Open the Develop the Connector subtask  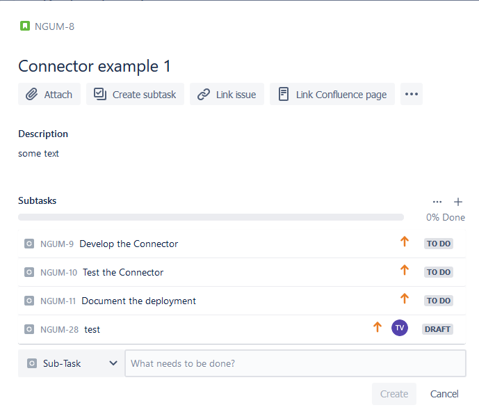coord(129,244)
